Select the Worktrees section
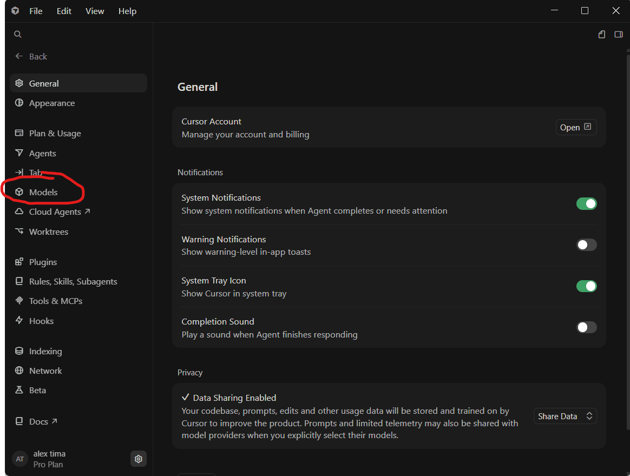This screenshot has height=476, width=630. 78,232
